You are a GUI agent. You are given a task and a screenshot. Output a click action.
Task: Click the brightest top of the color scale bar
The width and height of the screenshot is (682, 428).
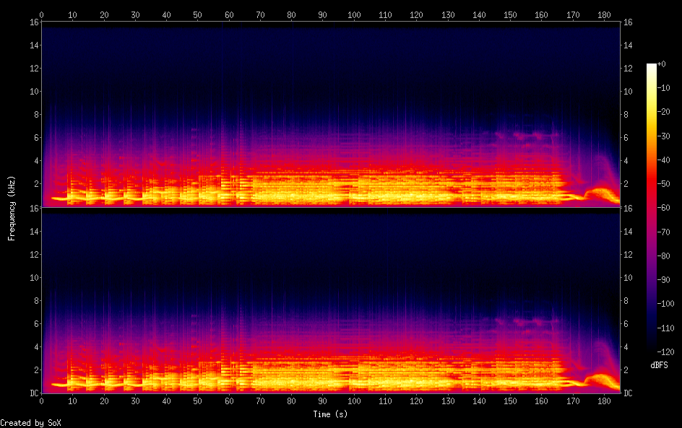click(x=652, y=66)
